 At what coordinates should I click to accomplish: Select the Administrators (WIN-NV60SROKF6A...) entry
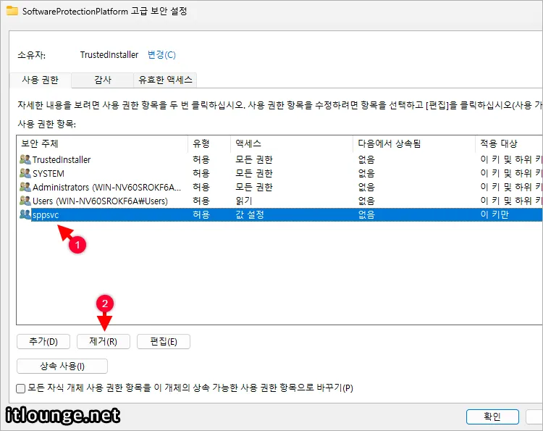click(279, 187)
